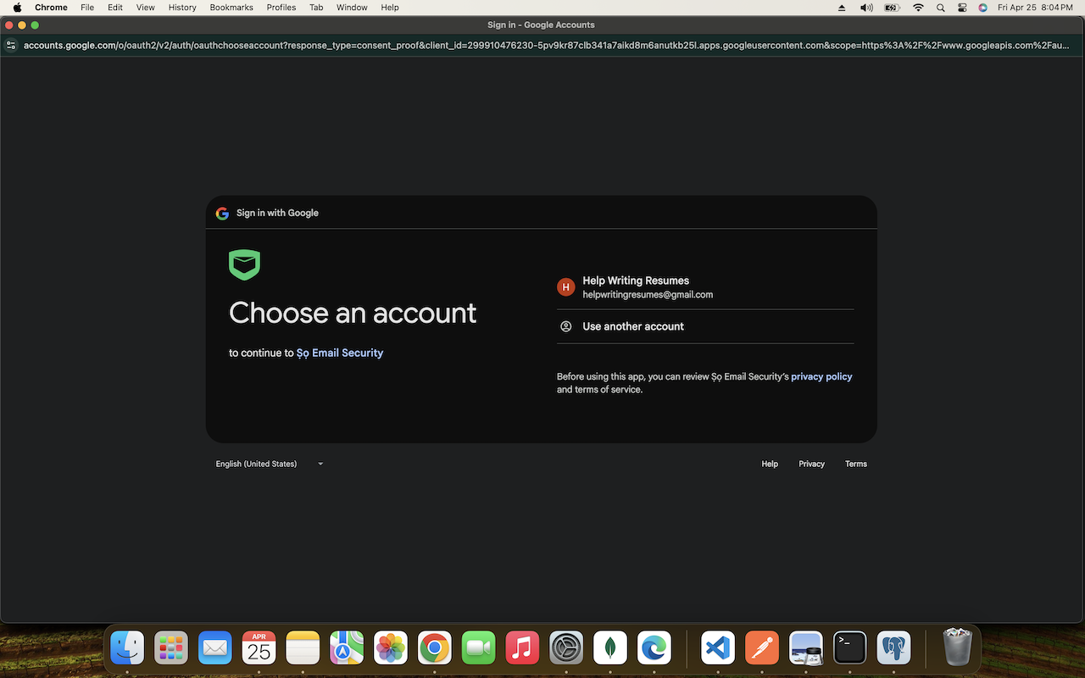Image resolution: width=1085 pixels, height=678 pixels.
Task: Open the Profiles menu
Action: (281, 8)
